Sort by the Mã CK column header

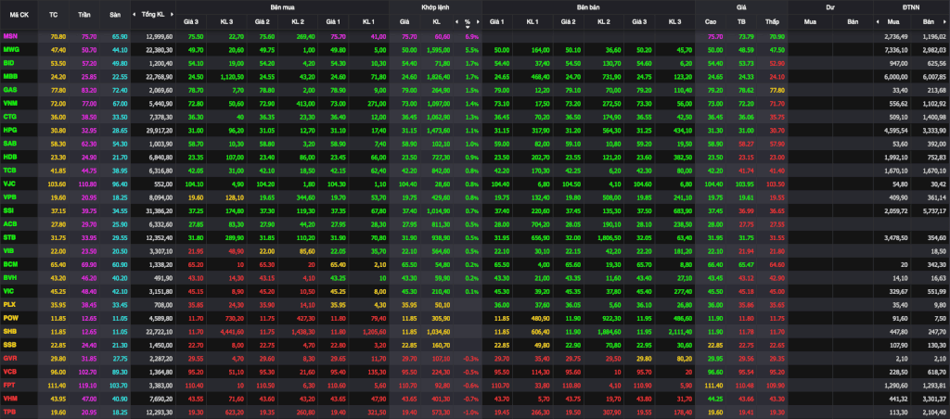(x=19, y=15)
